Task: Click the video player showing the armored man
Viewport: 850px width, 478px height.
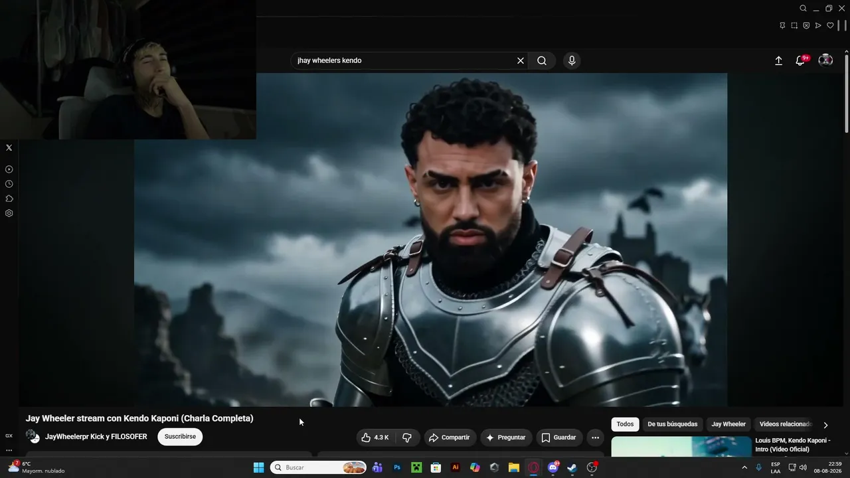Action: 430,240
